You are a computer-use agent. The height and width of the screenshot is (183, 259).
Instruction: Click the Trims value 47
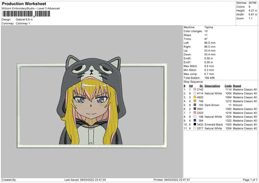206,39
